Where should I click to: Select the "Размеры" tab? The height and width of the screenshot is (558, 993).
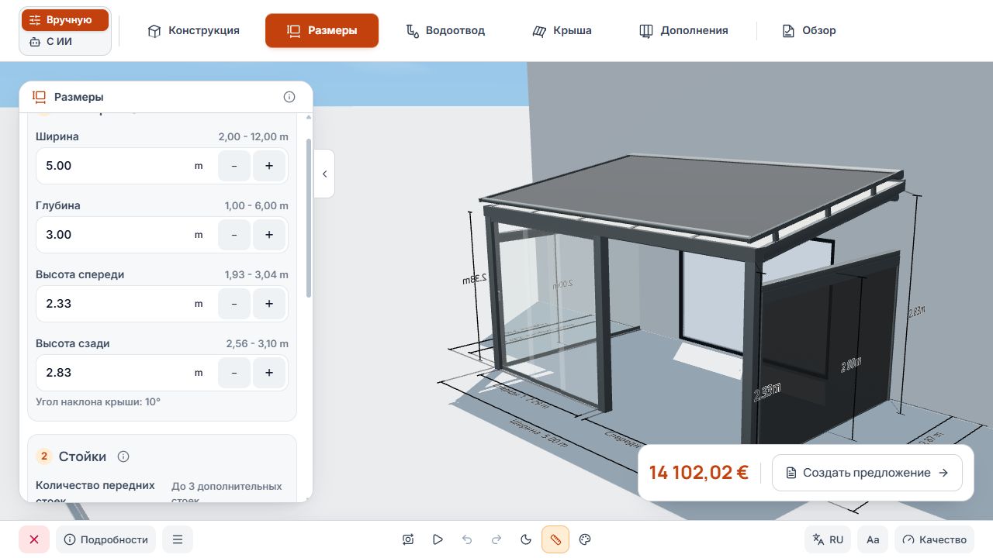point(322,31)
